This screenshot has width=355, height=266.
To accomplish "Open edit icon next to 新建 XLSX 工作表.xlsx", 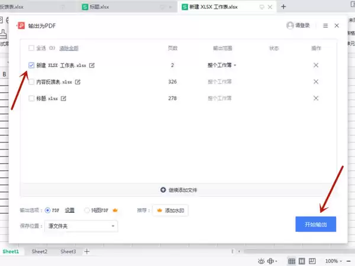I will point(92,66).
